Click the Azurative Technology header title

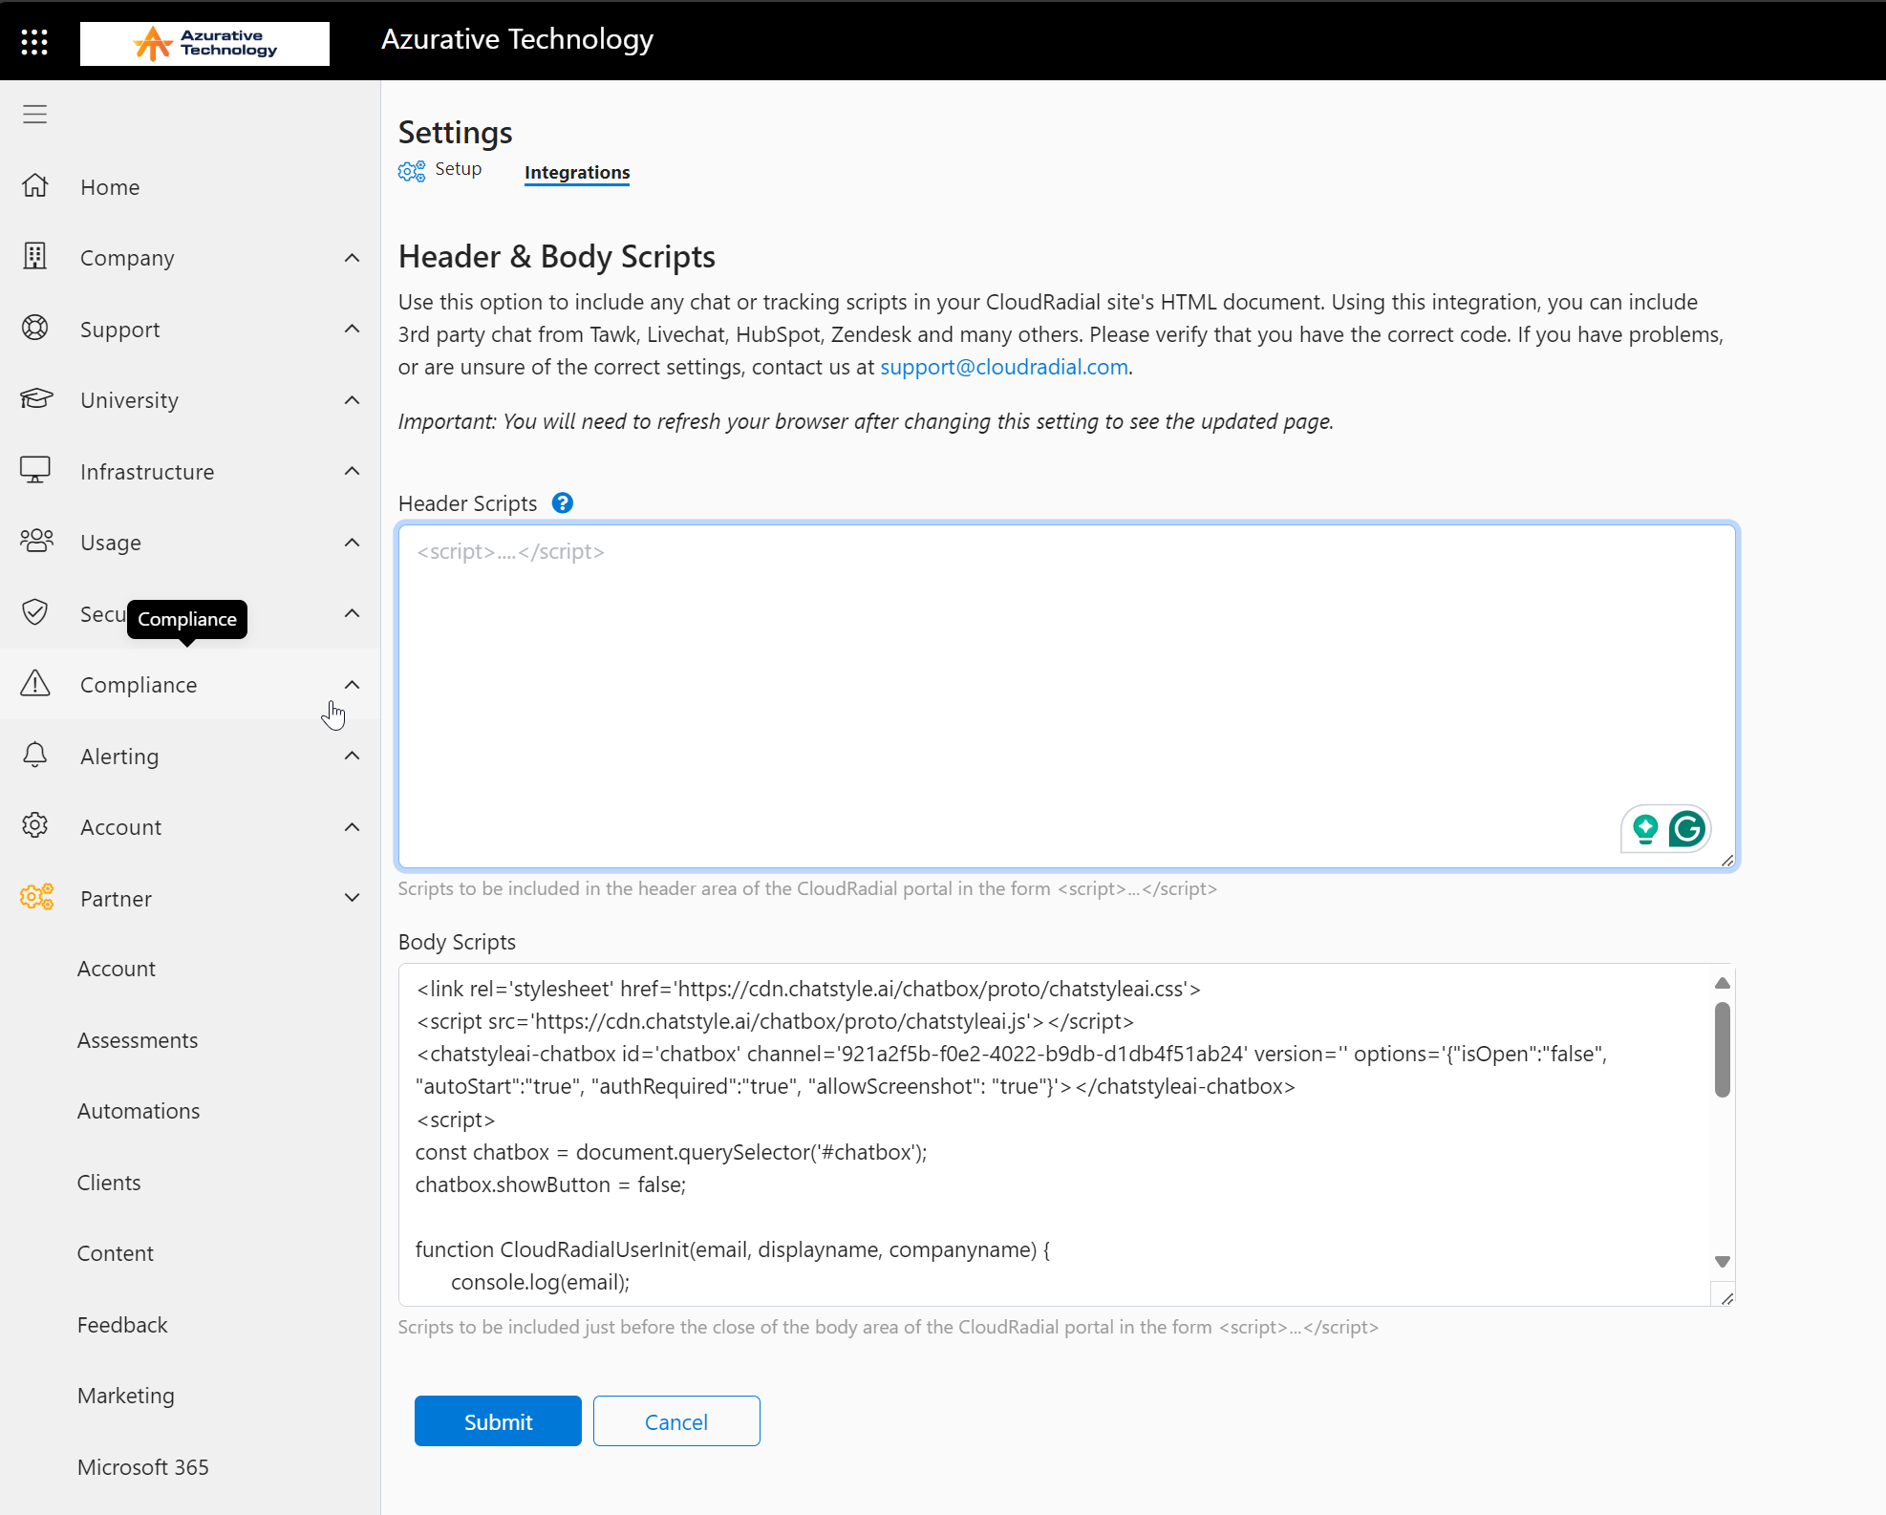click(x=517, y=39)
